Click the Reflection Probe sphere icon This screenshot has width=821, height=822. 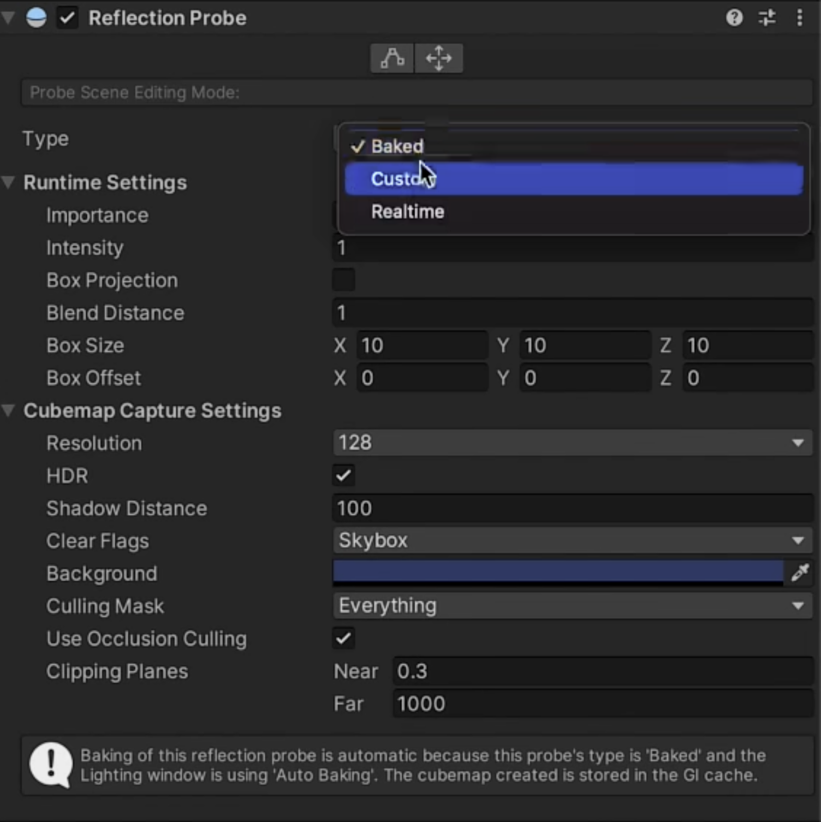pyautogui.click(x=37, y=18)
